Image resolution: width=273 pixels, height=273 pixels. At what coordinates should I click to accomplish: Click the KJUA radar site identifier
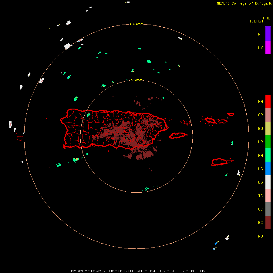[156, 271]
